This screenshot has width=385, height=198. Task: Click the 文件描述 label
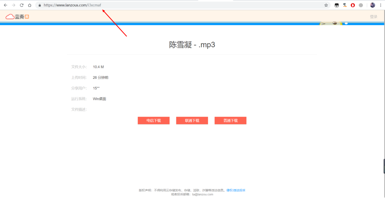[79, 110]
